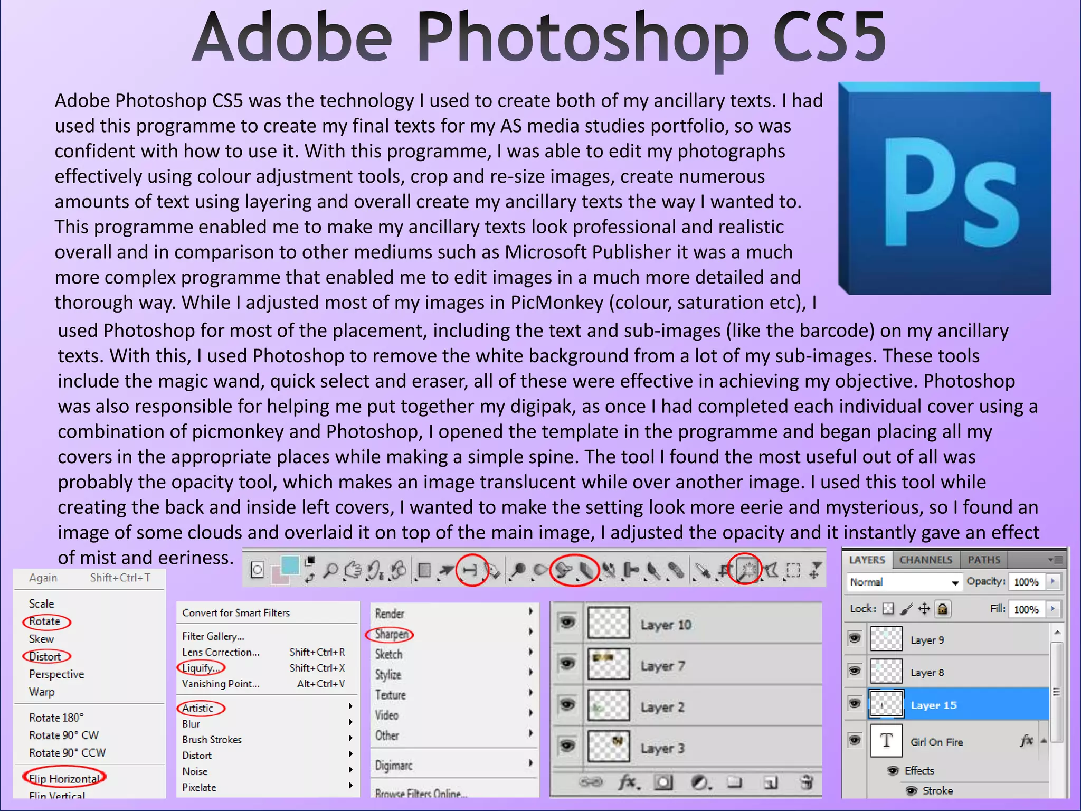Viewport: 1081px width, 811px height.
Task: Select the Rectangle shape tool
Action: tap(423, 570)
